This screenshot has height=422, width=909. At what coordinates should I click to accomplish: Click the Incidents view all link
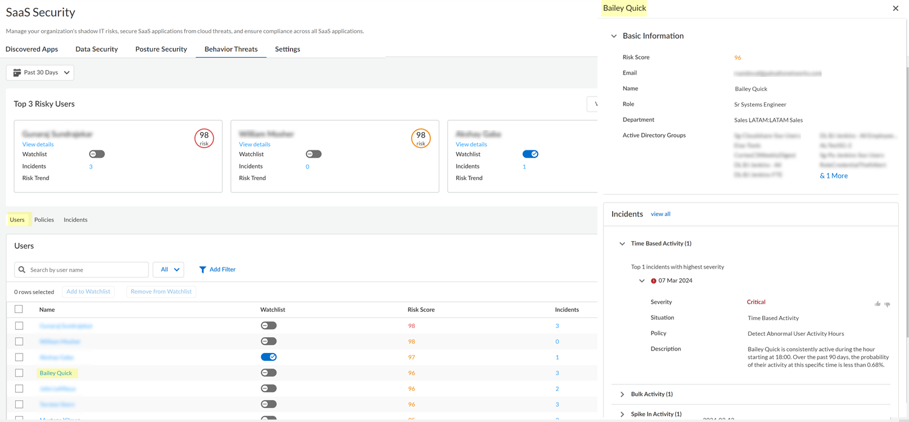(660, 214)
